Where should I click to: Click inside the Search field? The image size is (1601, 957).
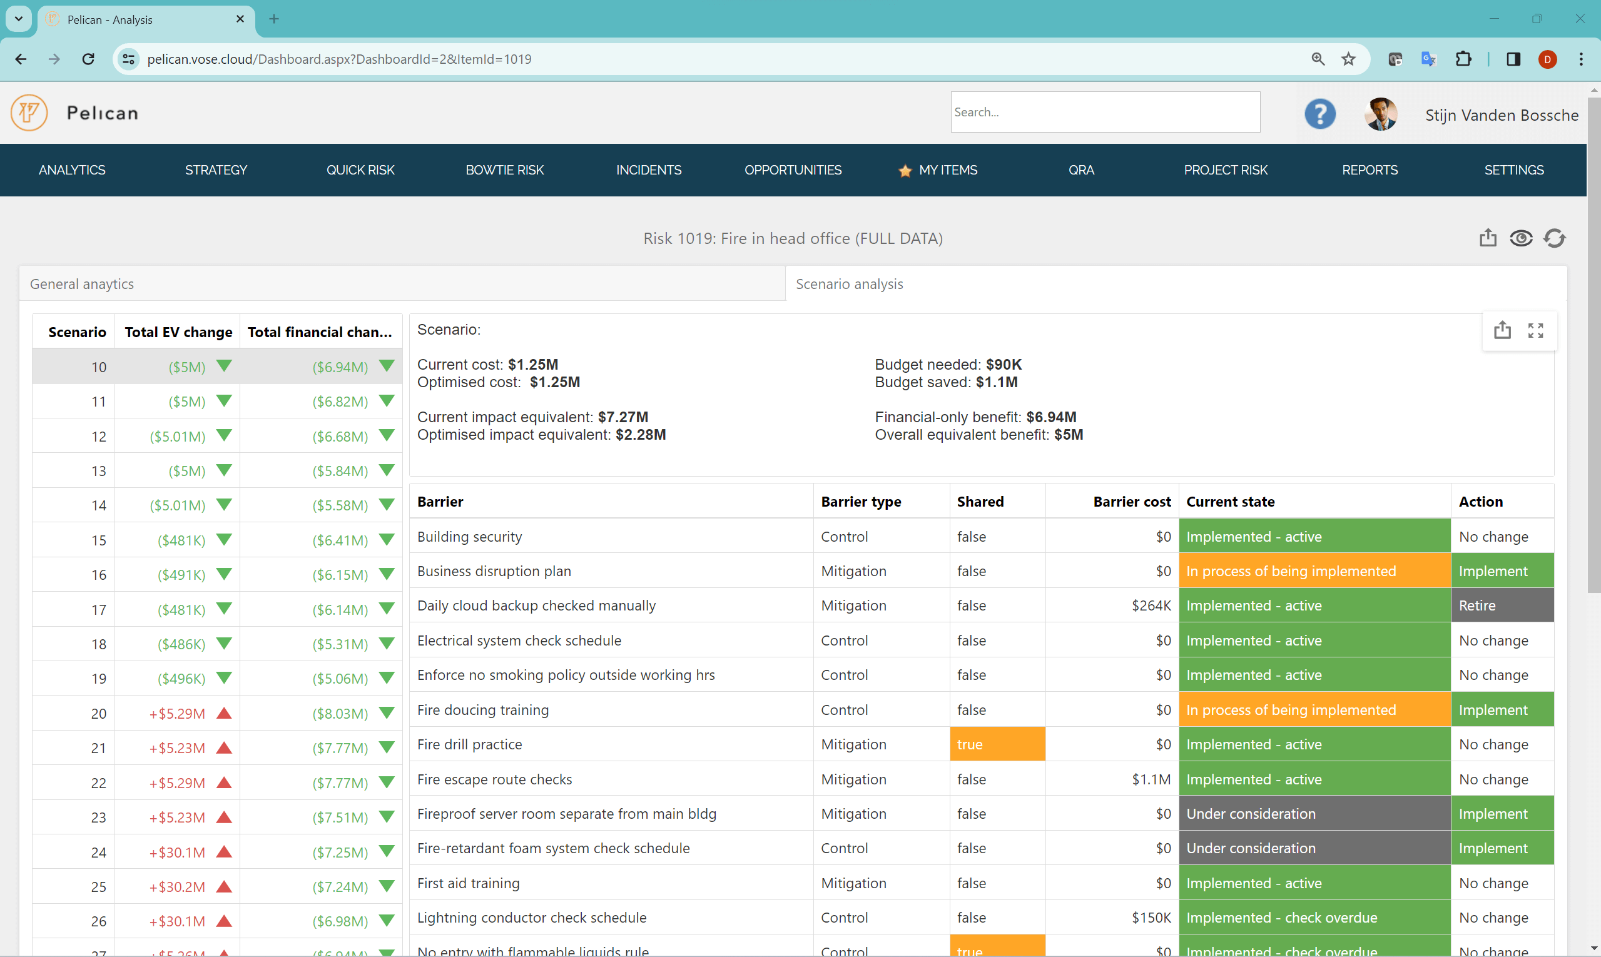pos(1104,111)
